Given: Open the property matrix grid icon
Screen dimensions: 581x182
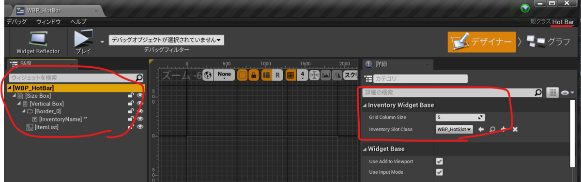Looking at the screenshot, I should click(553, 92).
